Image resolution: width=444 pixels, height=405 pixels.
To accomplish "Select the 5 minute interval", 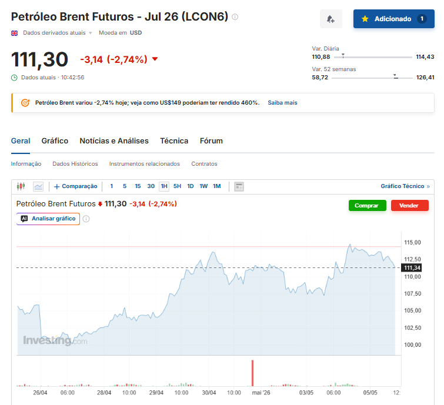I will coord(125,186).
